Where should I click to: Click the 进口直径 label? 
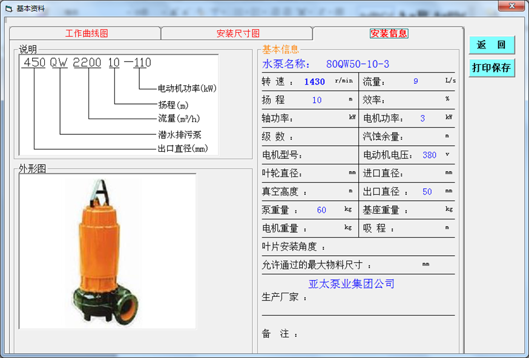(x=383, y=174)
